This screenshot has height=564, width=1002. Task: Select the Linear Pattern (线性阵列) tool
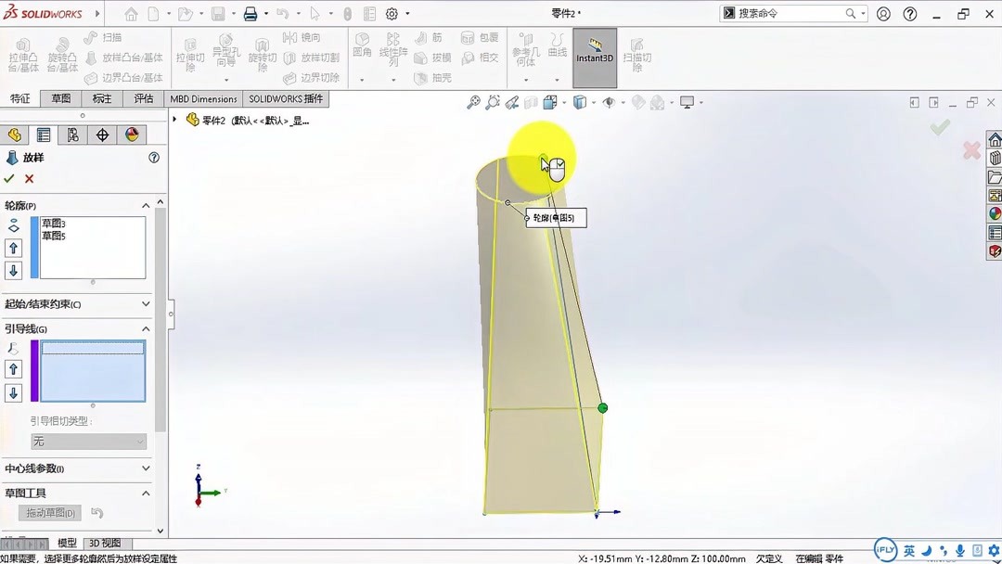point(392,51)
